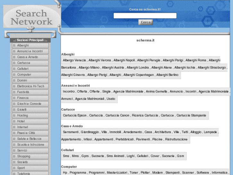
Task: Click the plus icon beside Paesi e Città
Action: point(14,133)
